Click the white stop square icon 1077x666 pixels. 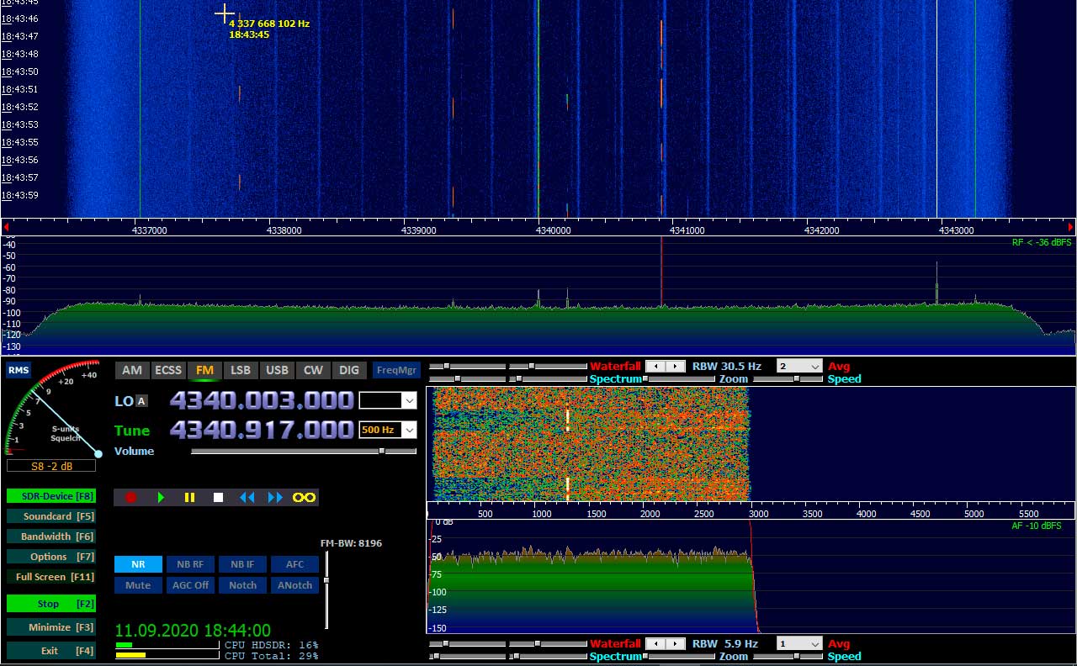coord(218,497)
